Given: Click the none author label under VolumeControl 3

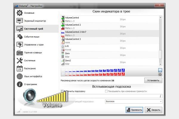Looking at the screenshot, I should 67,42.
